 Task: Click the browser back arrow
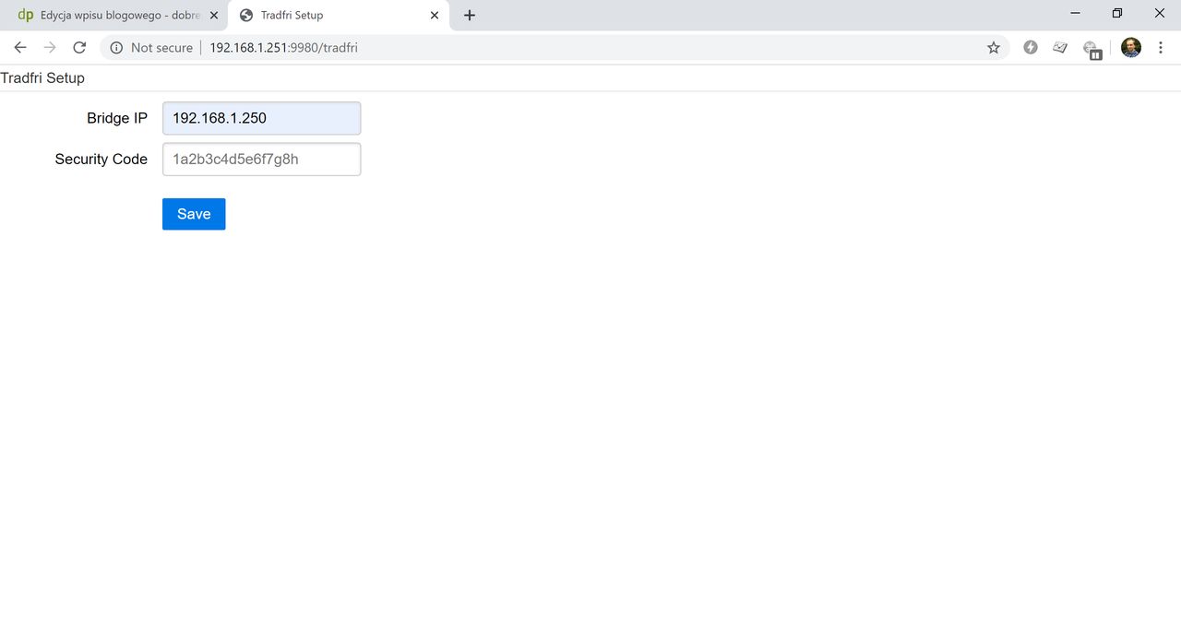point(20,47)
